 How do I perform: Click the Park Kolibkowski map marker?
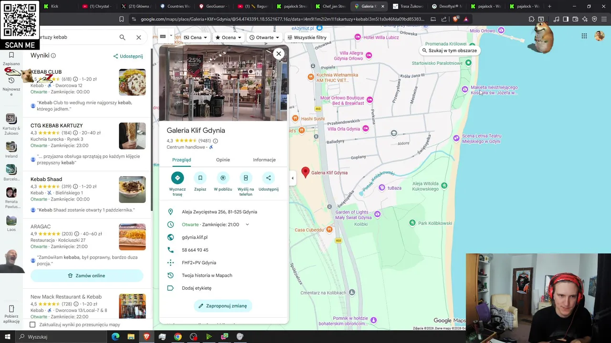tap(412, 223)
